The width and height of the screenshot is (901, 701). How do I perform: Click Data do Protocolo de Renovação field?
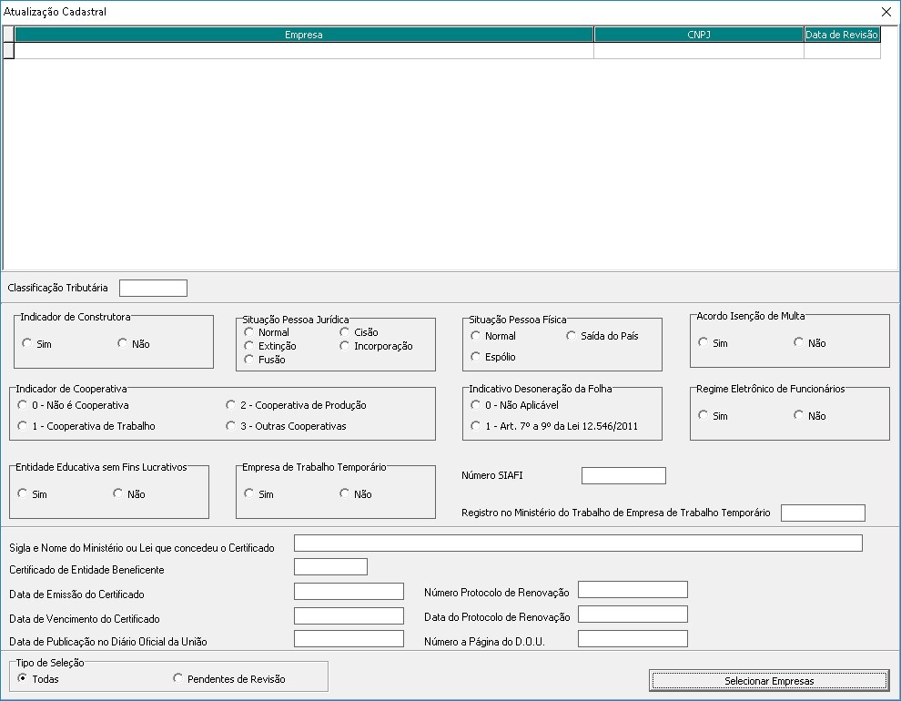pyautogui.click(x=633, y=615)
